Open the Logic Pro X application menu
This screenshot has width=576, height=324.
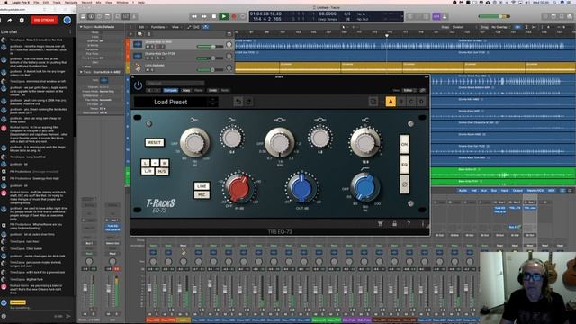21,2
